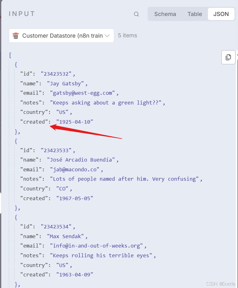Screen dimensions: 238x288
Task: Click the email value "gatsby@west-egg.com"
Action: [82, 93]
